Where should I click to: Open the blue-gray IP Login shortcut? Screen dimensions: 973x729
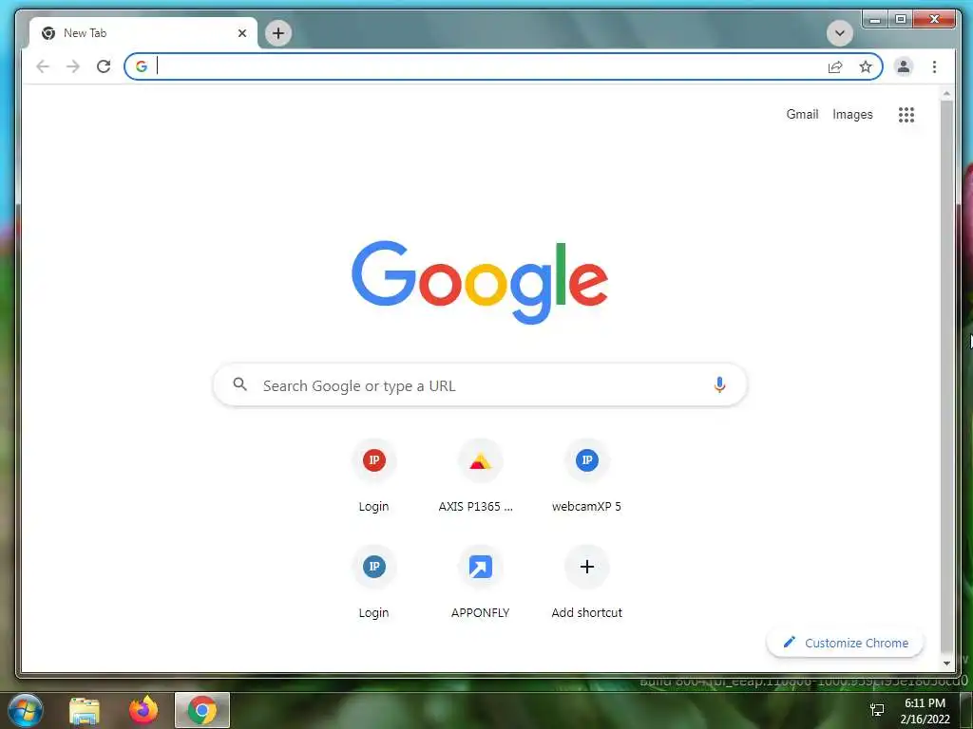point(373,583)
